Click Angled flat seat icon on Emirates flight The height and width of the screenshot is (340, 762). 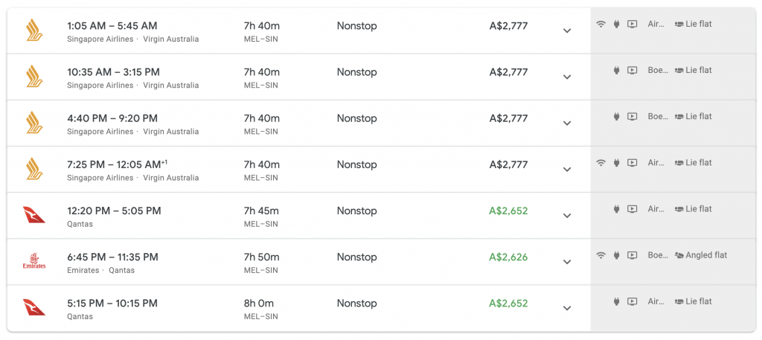tap(679, 255)
